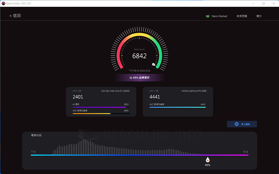This screenshot has height=174, width=279.
Task: Open Nero Market link
Action: coord(219,16)
